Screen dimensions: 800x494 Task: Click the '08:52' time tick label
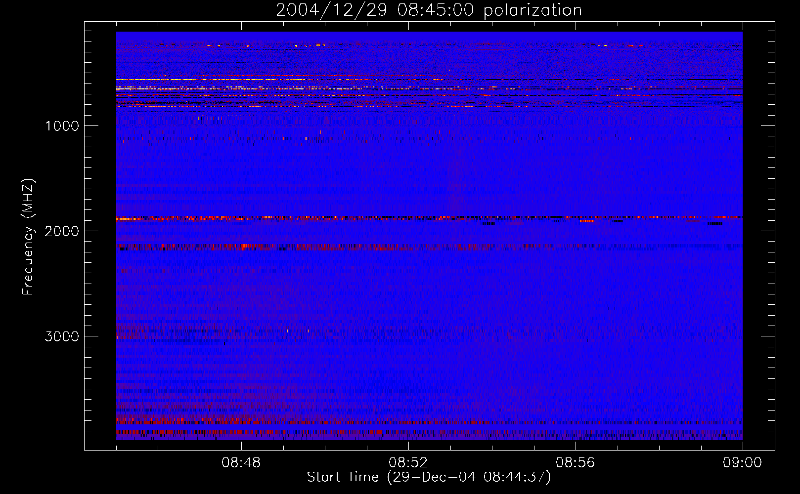(408, 463)
